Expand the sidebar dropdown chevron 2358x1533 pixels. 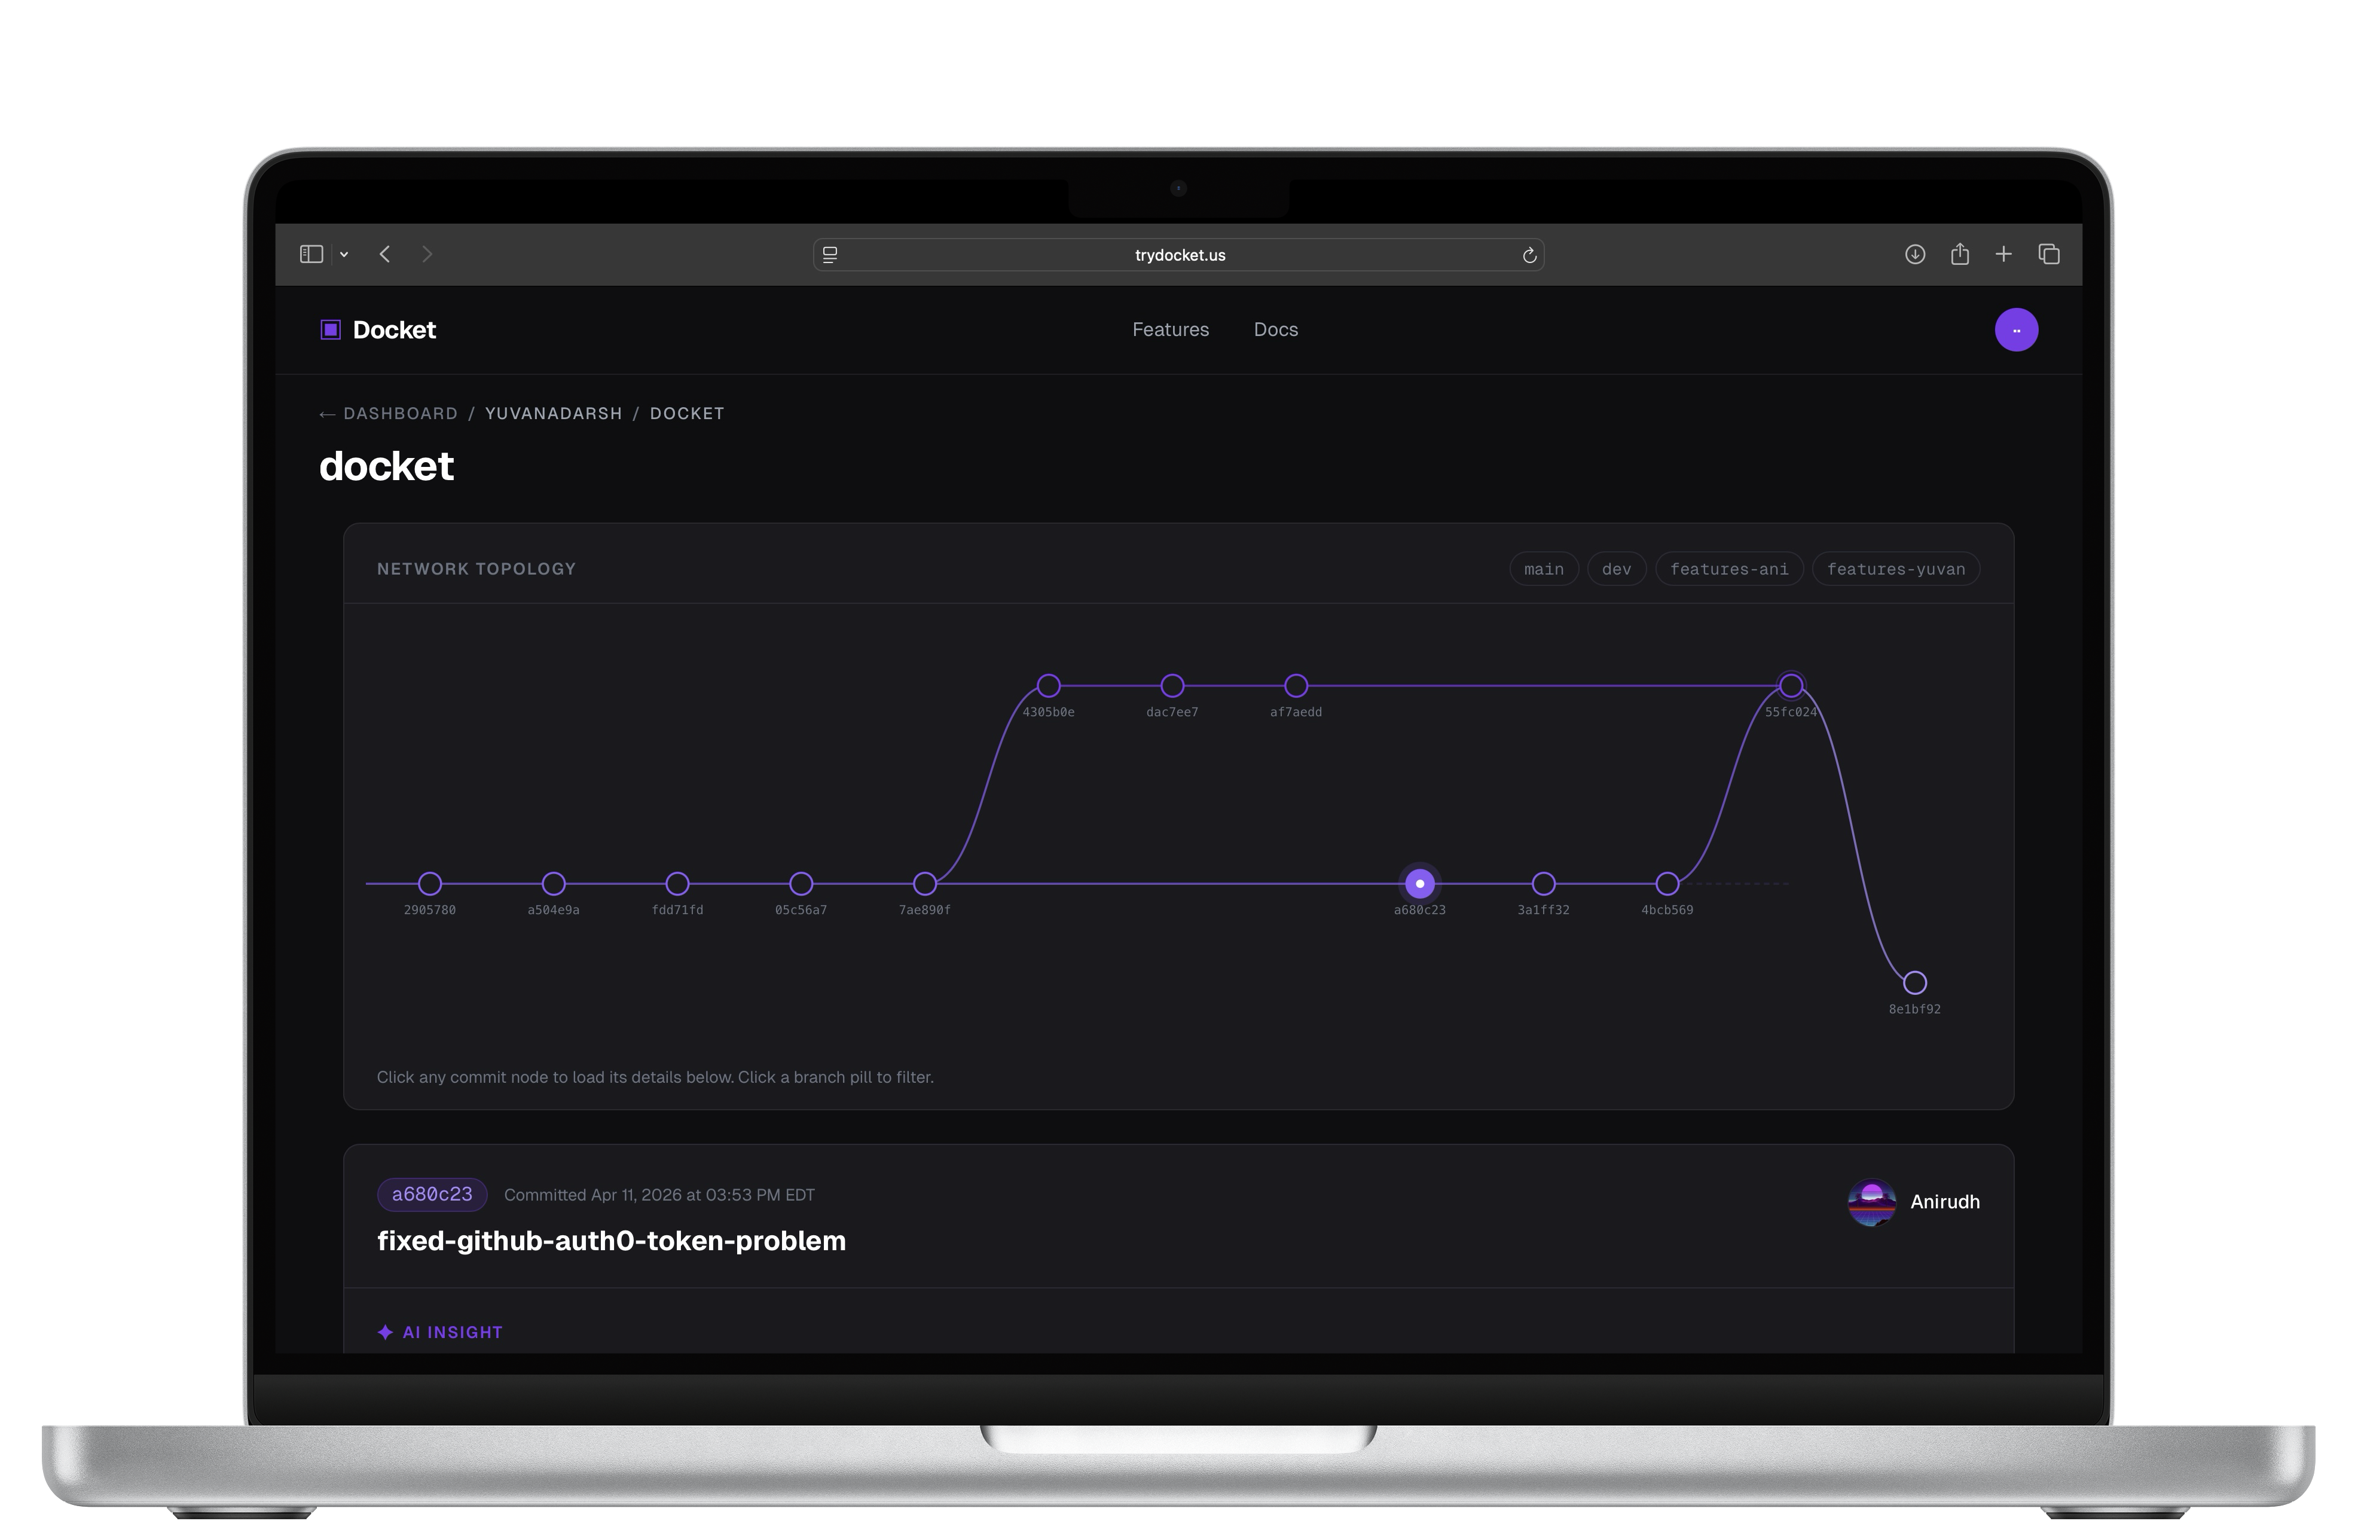(344, 255)
